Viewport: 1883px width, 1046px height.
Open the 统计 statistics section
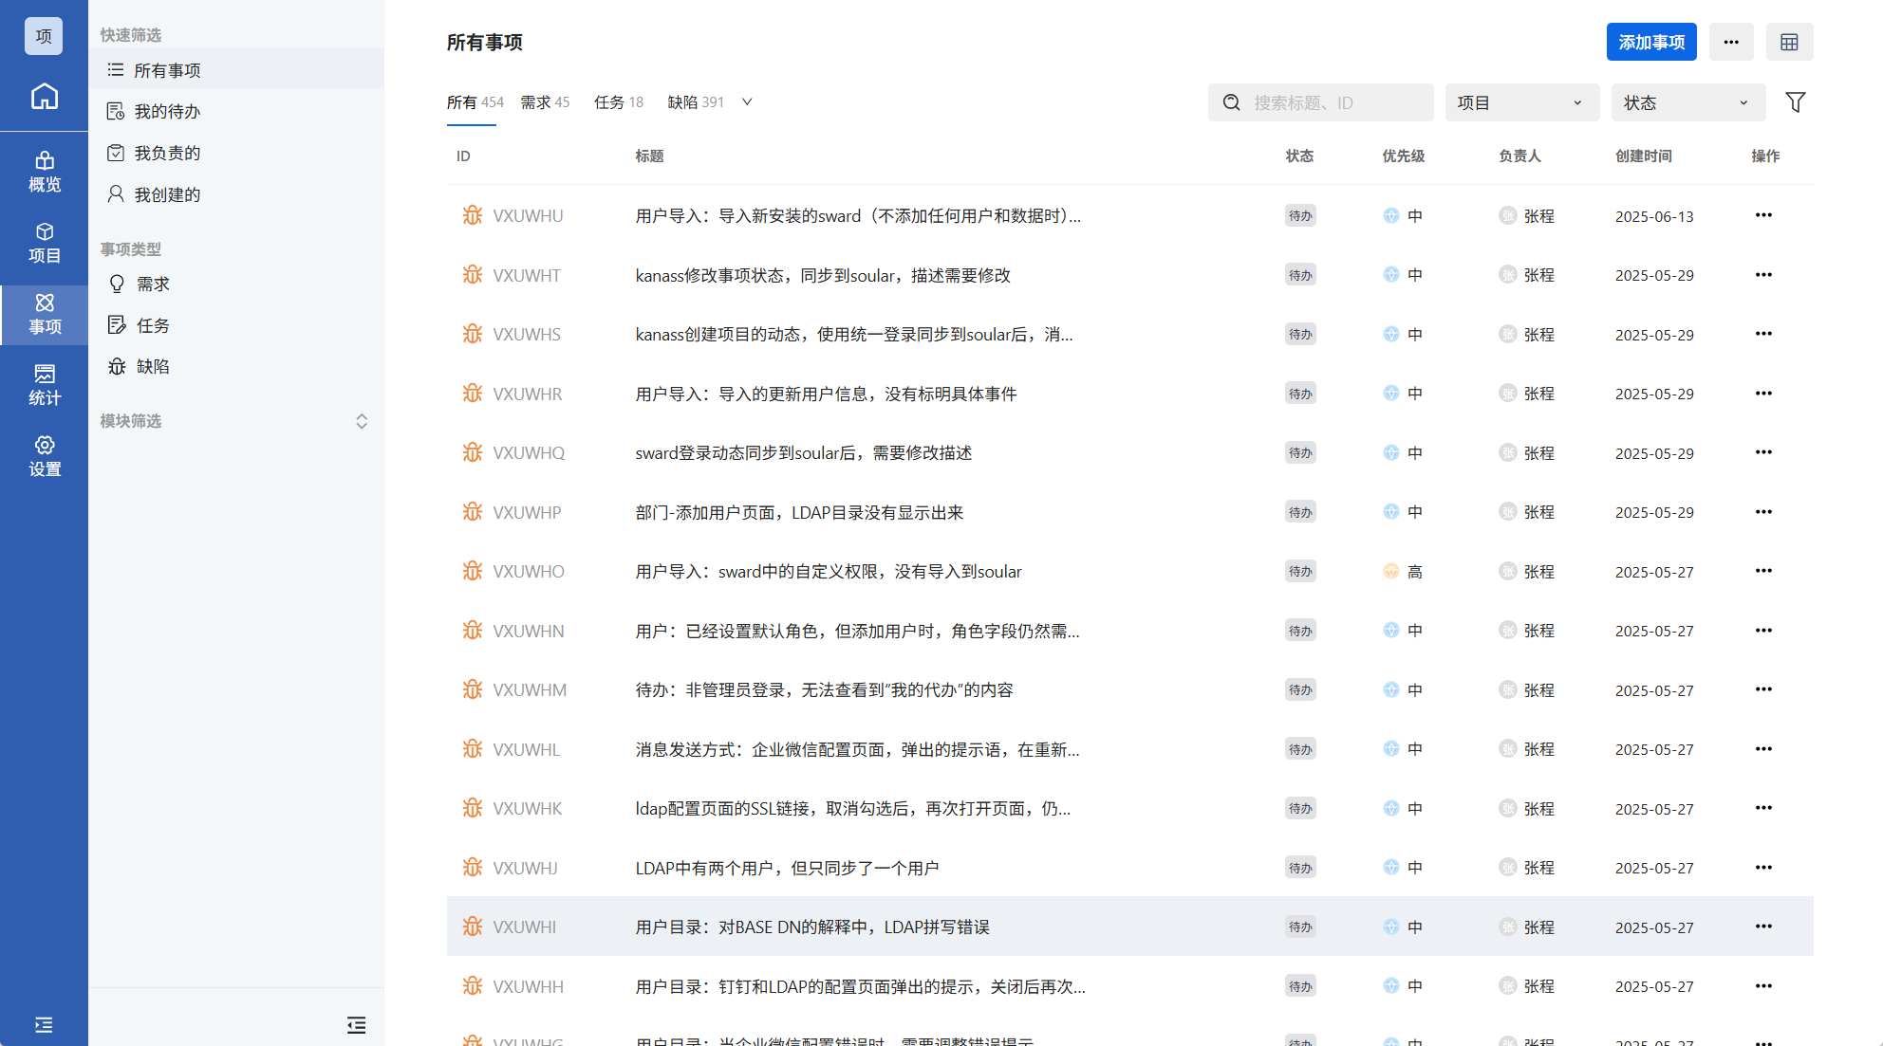[x=44, y=385]
